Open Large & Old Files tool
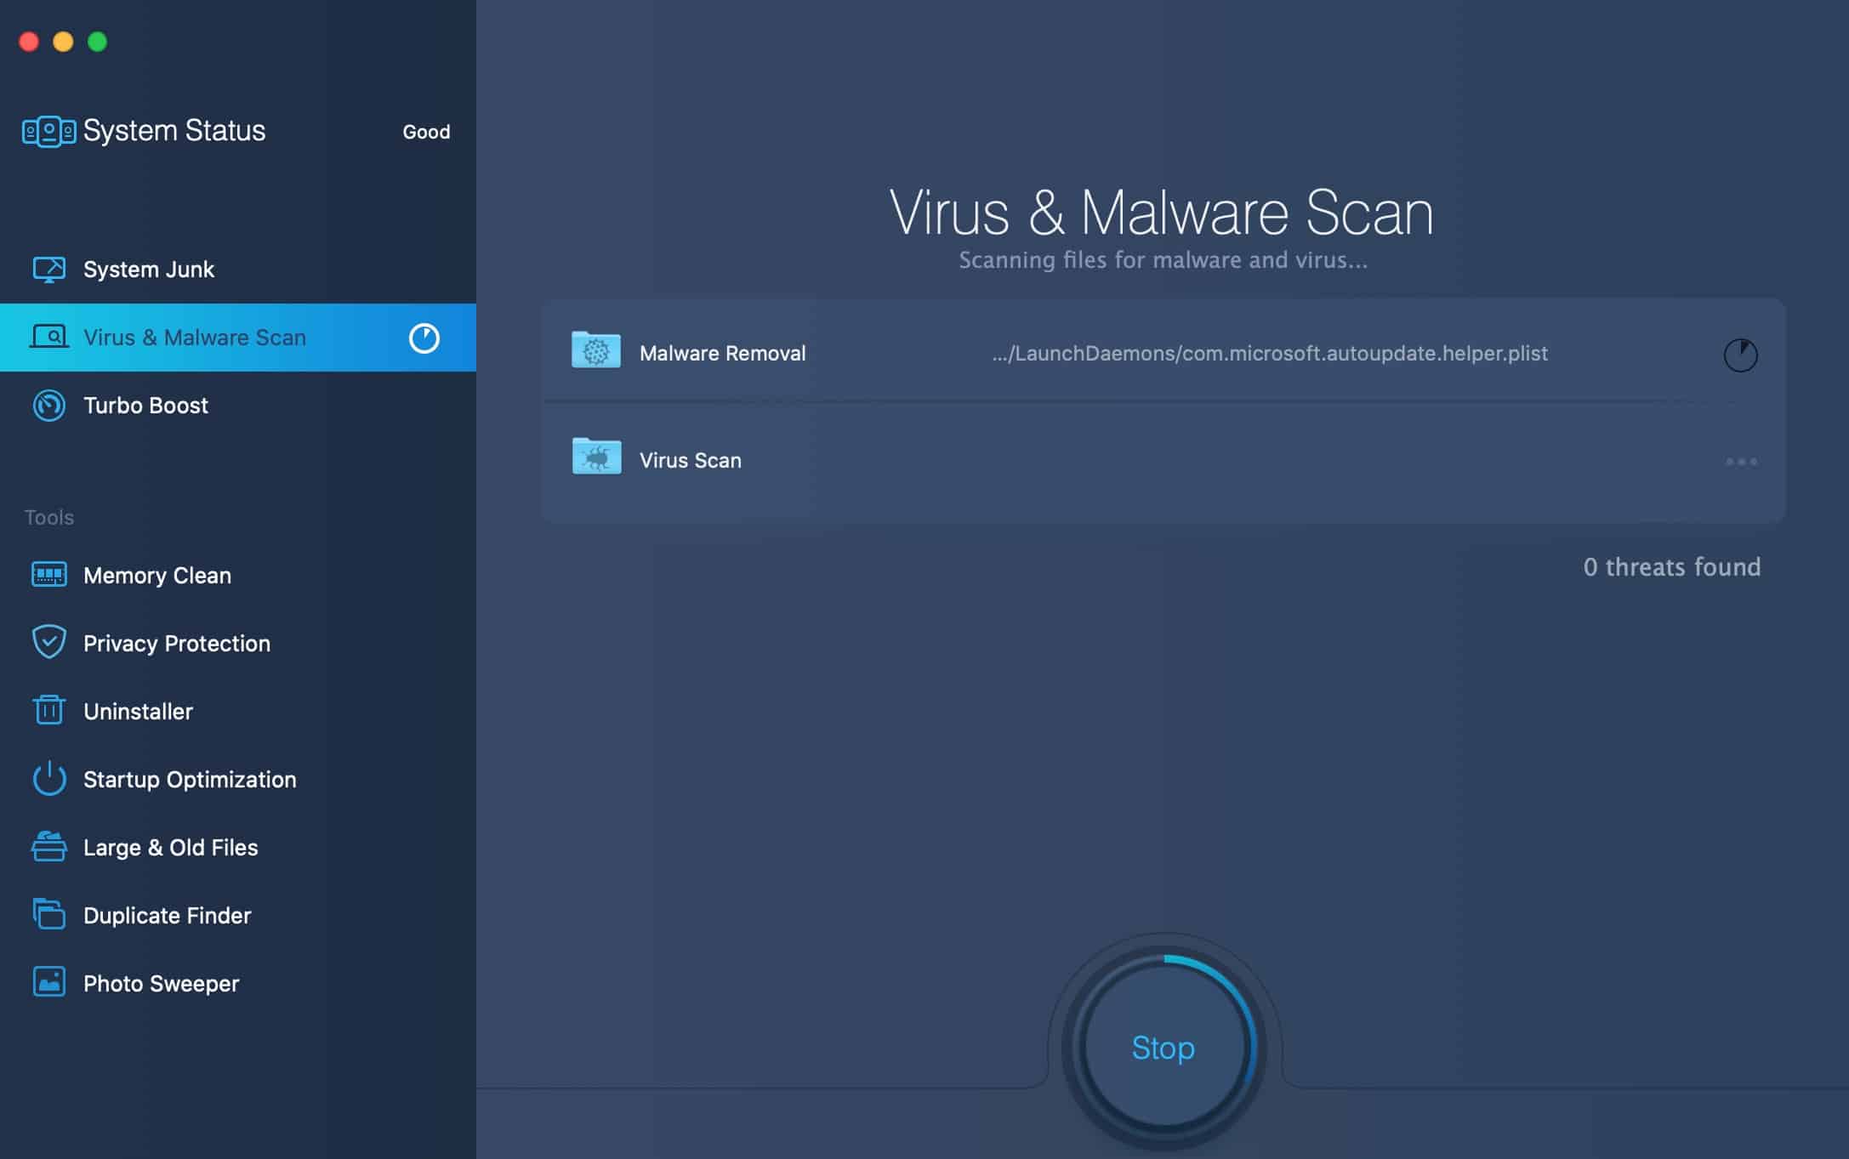 click(x=170, y=847)
